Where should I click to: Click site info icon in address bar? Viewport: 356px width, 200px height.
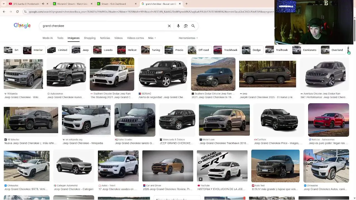[x=25, y=12]
